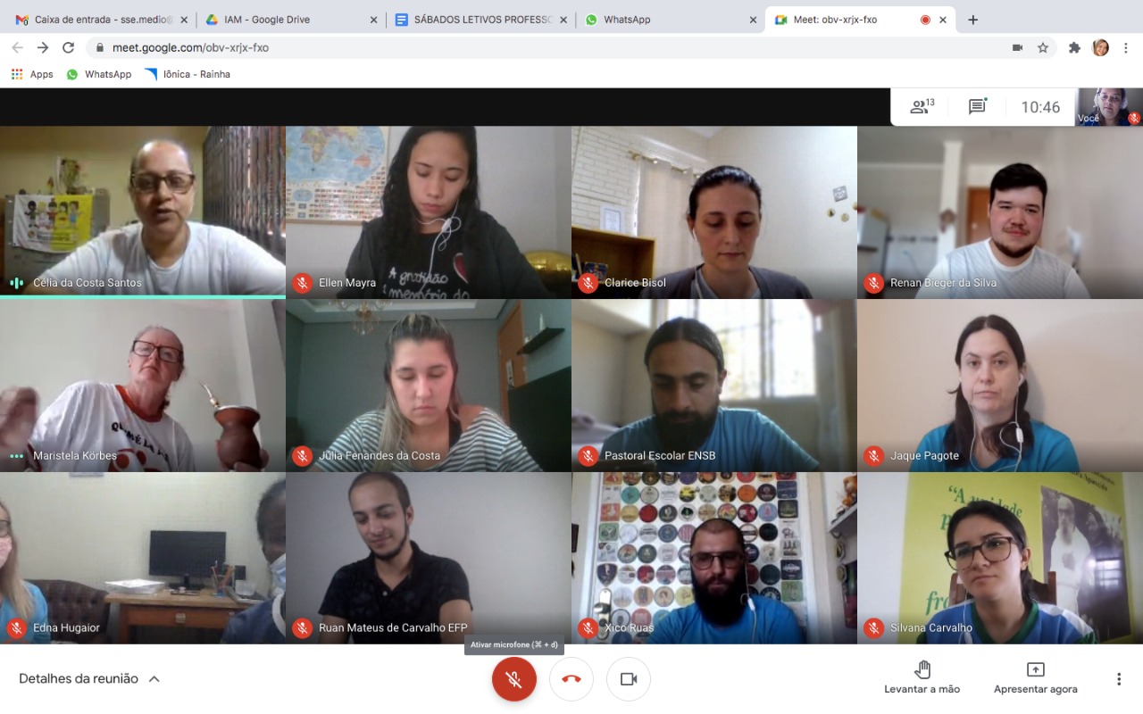Click Apresentar agora screen share icon
The height and width of the screenshot is (714, 1143).
[1036, 669]
